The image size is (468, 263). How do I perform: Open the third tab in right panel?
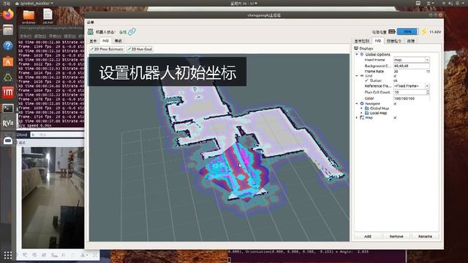pyautogui.click(x=394, y=41)
